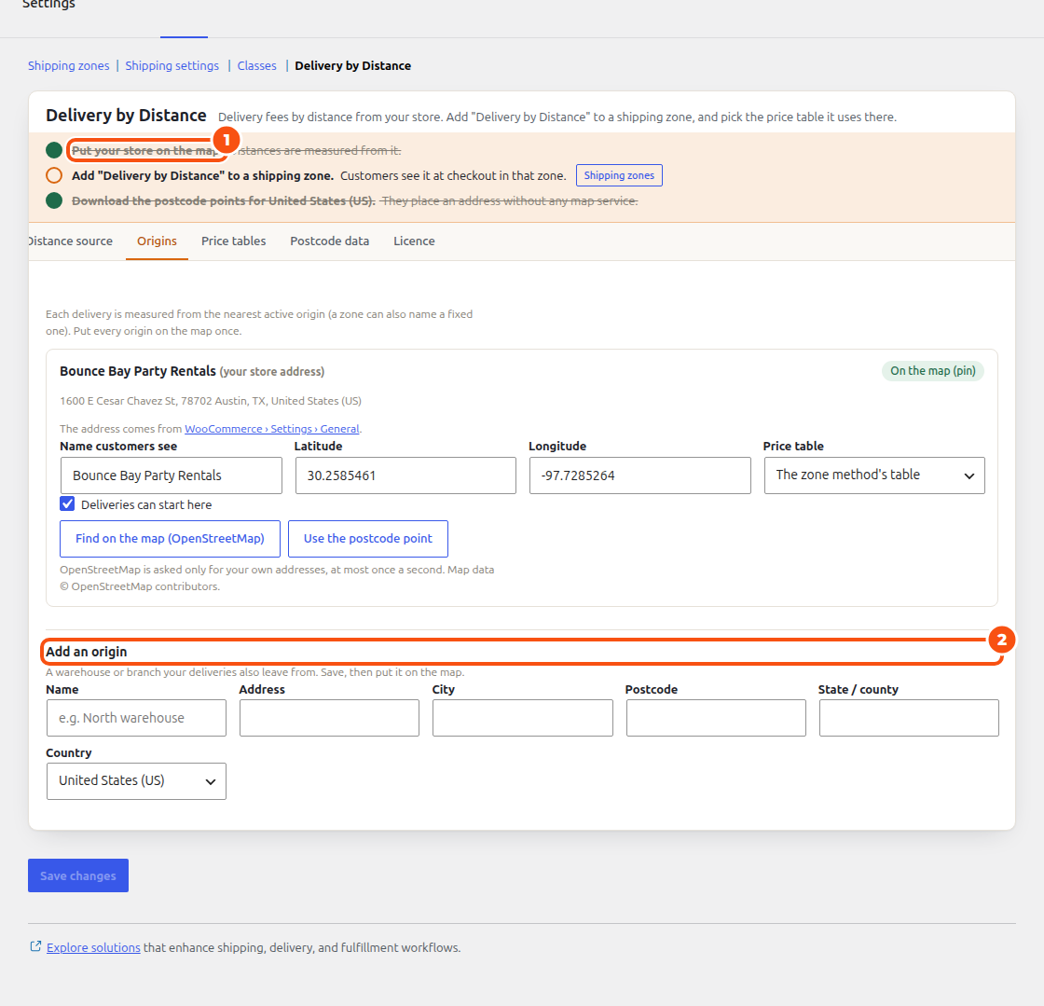Open the Distance source tab
This screenshot has width=1044, height=1006.
click(71, 241)
